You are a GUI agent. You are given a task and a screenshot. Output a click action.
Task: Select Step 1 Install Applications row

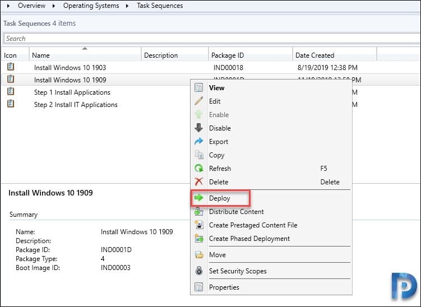(x=95, y=92)
